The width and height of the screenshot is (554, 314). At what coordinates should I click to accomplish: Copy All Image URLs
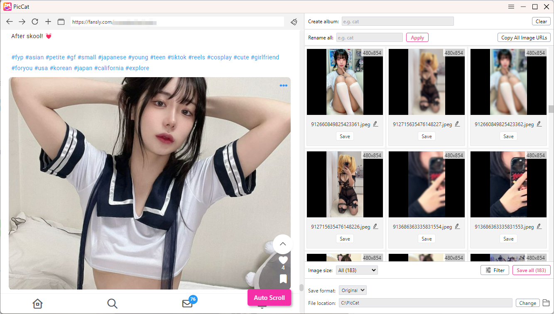point(524,38)
